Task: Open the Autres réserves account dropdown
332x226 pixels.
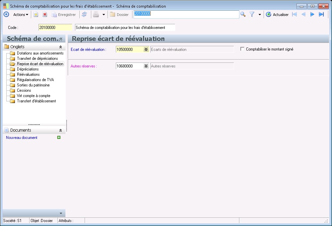Action: coord(146,66)
